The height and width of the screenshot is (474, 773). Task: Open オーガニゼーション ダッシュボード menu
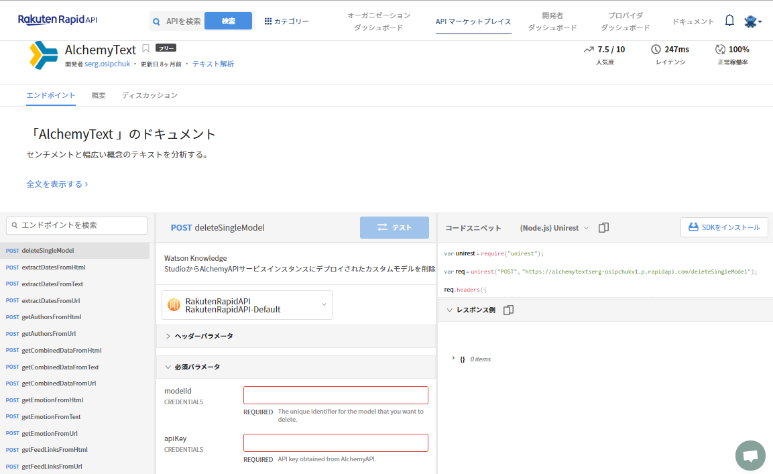coord(379,21)
